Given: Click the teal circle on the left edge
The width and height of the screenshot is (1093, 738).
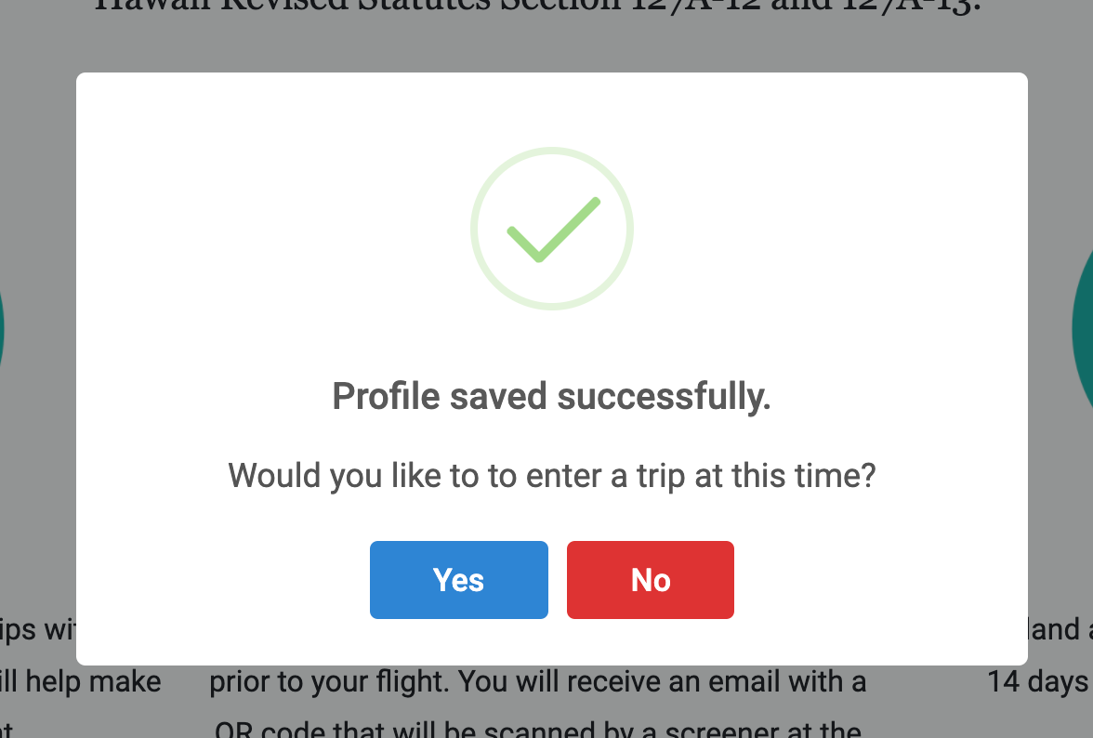Looking at the screenshot, I should click(2, 325).
